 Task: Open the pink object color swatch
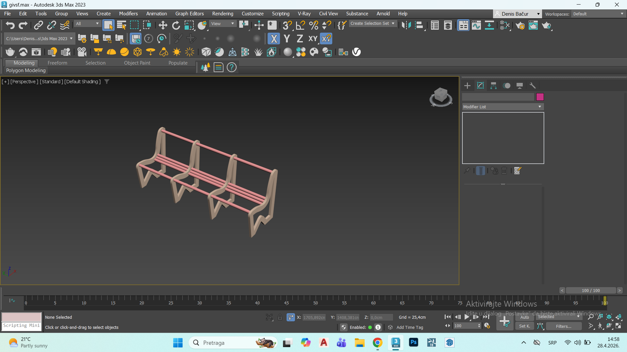point(540,97)
